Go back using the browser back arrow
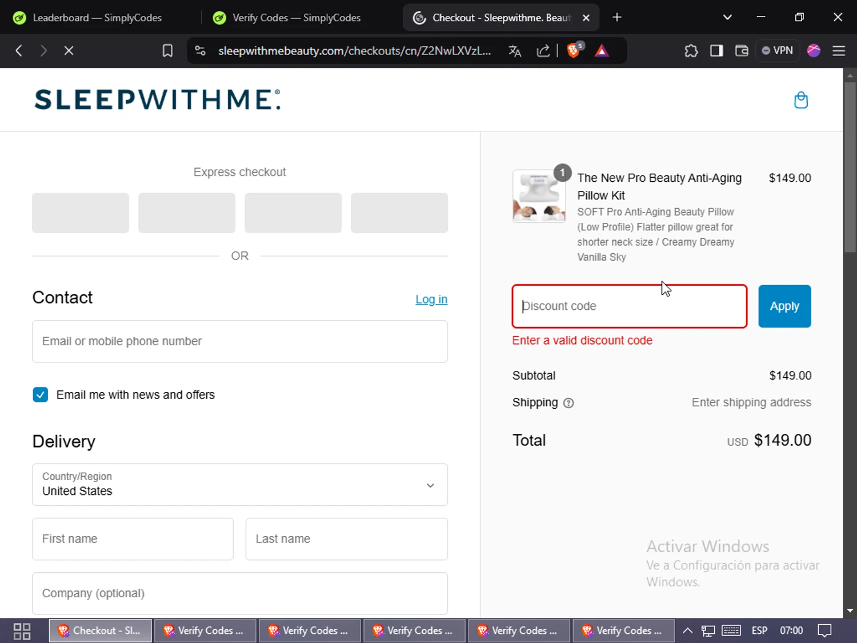The image size is (857, 643). (x=19, y=51)
